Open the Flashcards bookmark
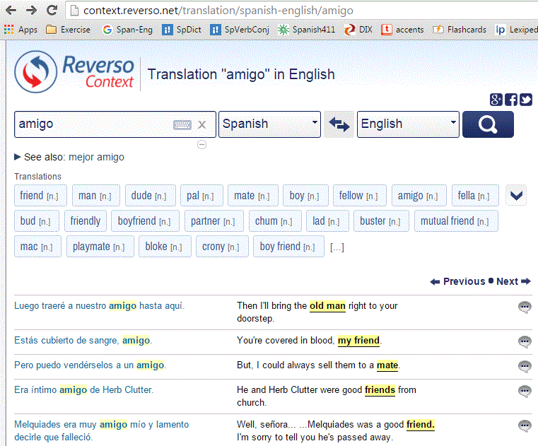This screenshot has width=538, height=446. pyautogui.click(x=460, y=30)
